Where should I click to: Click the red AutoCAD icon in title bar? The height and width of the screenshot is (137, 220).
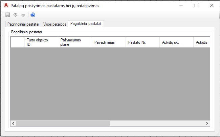[6, 5]
